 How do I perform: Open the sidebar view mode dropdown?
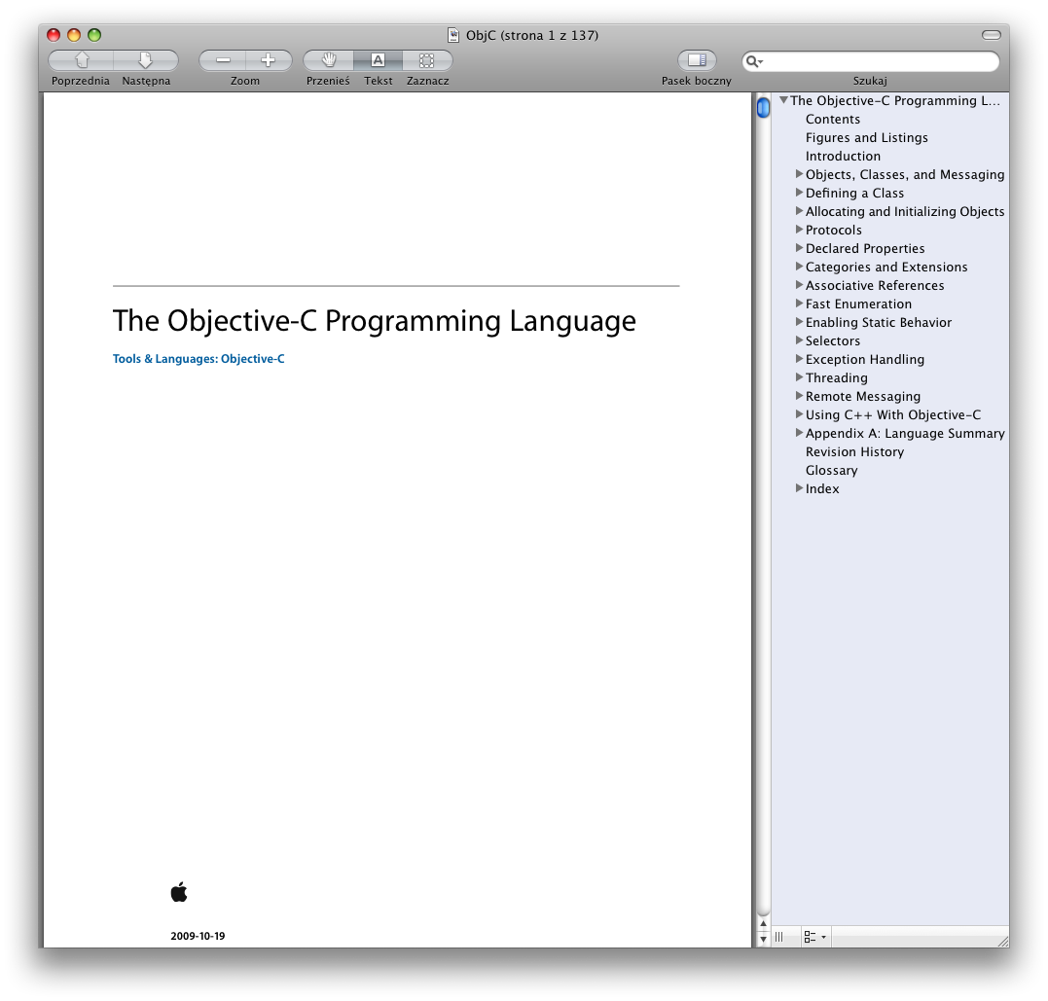[815, 937]
